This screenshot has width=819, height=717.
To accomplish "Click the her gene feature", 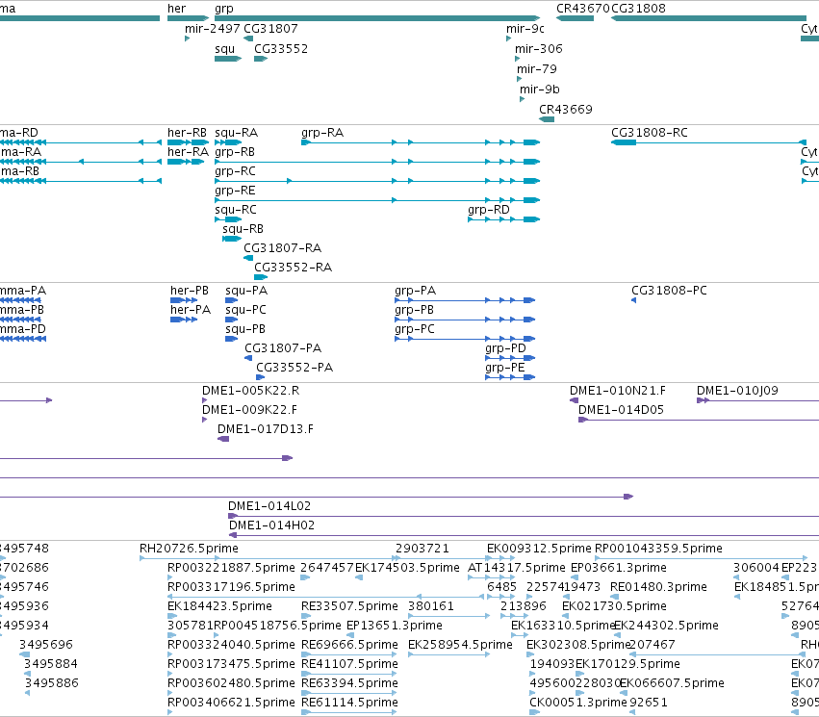I will (188, 18).
